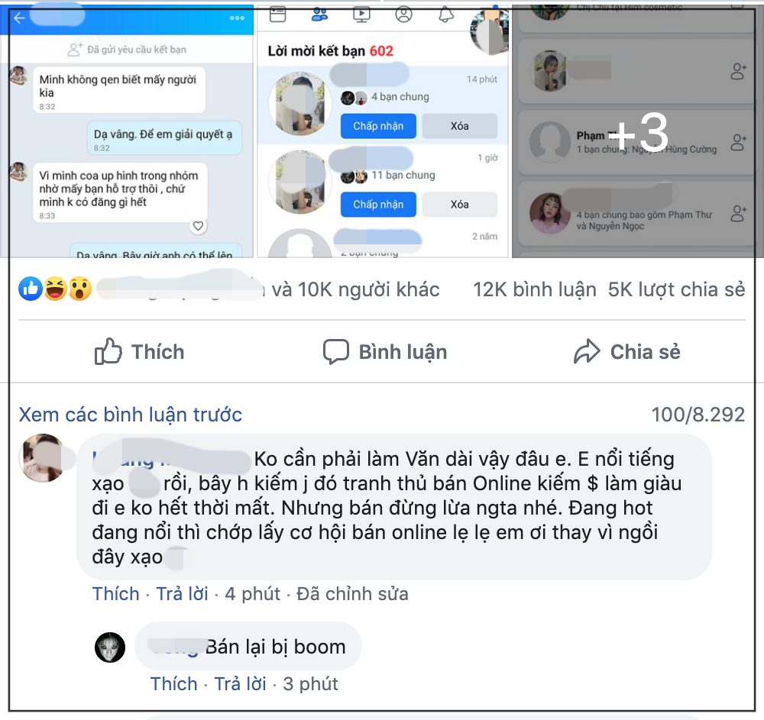Open the 12K bình luận count
The height and width of the screenshot is (720, 764).
coord(535,289)
